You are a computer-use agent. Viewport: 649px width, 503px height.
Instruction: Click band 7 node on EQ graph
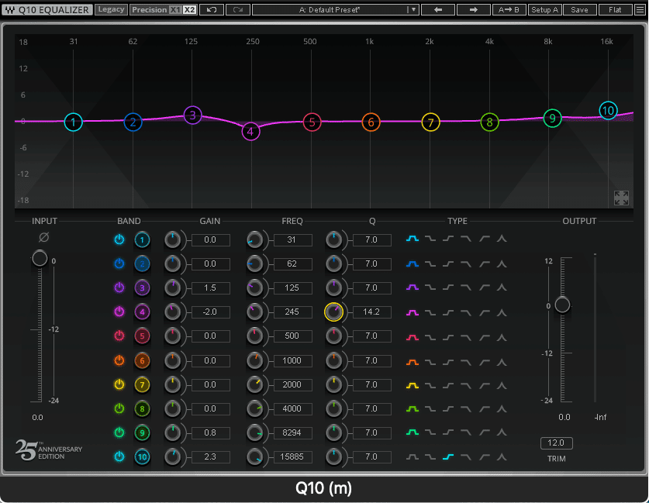click(430, 122)
